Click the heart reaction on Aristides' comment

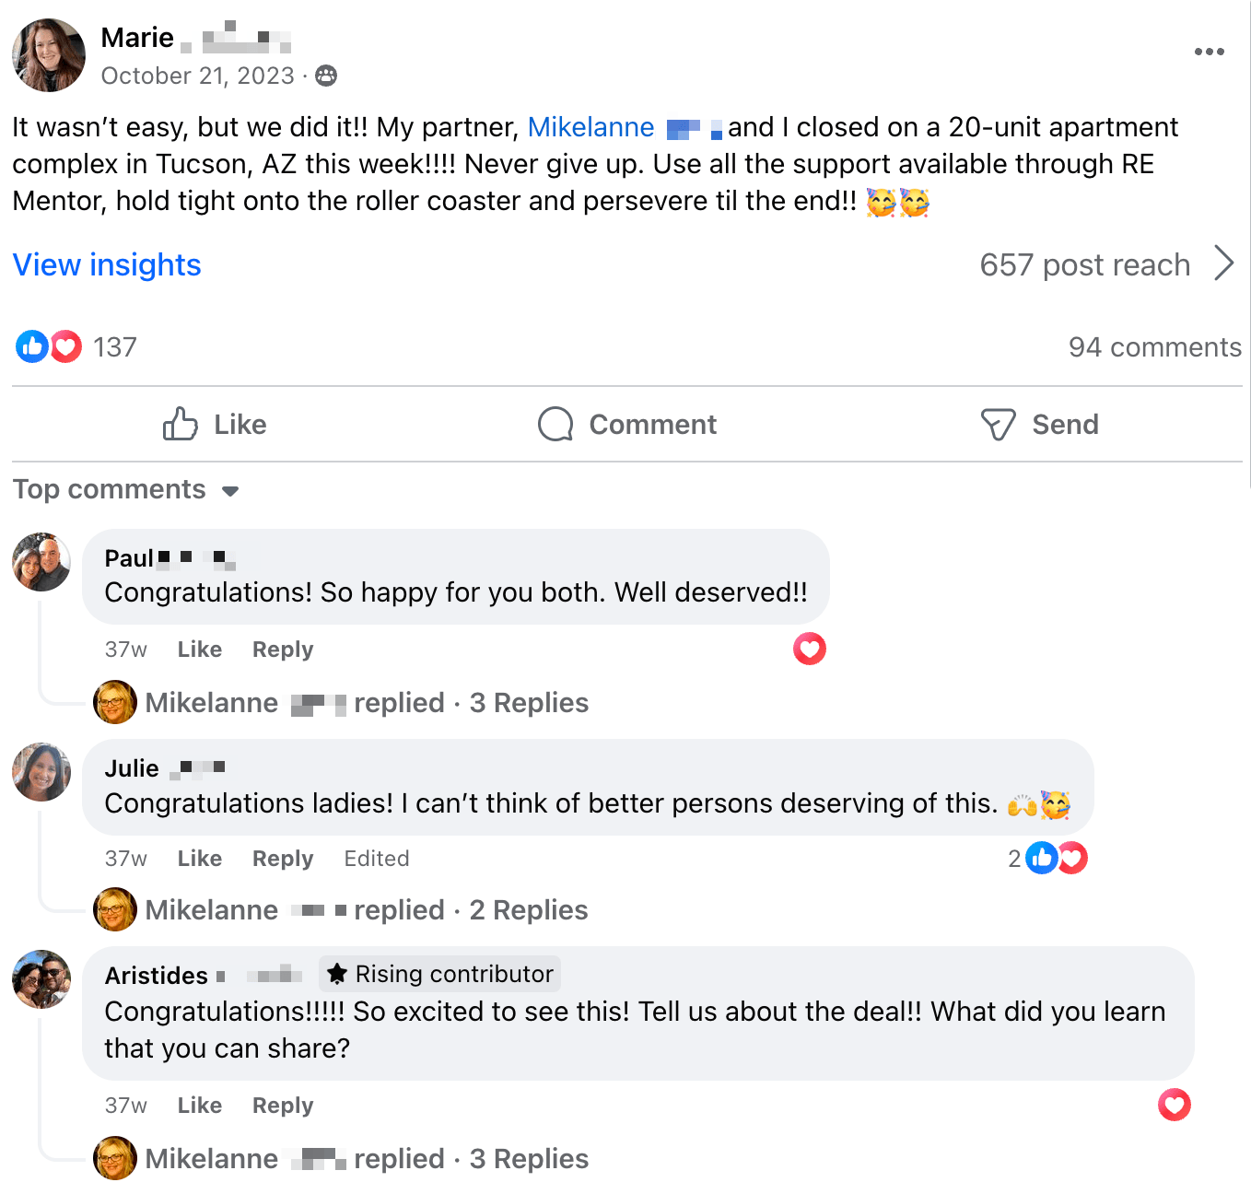pos(1175,1105)
